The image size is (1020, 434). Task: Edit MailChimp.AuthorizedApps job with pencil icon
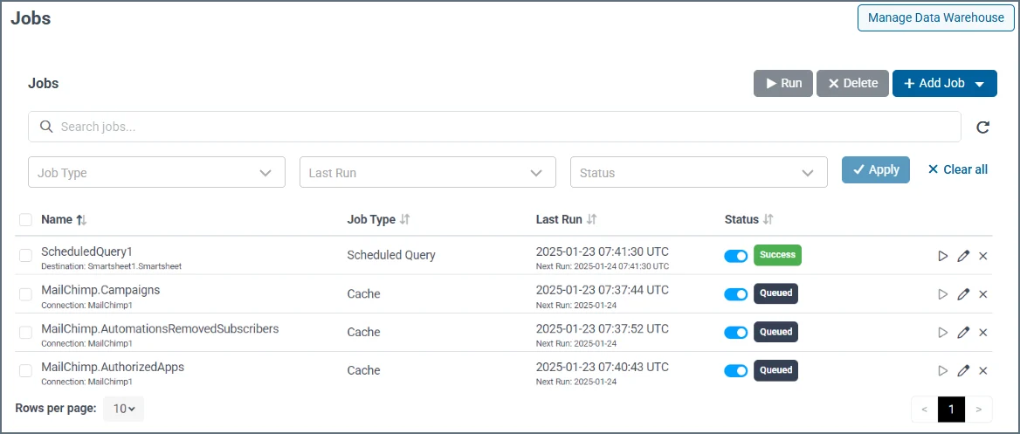click(963, 371)
